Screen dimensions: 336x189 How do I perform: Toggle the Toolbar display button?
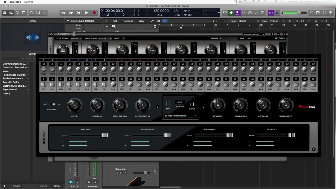pyautogui.click(x=24, y=13)
